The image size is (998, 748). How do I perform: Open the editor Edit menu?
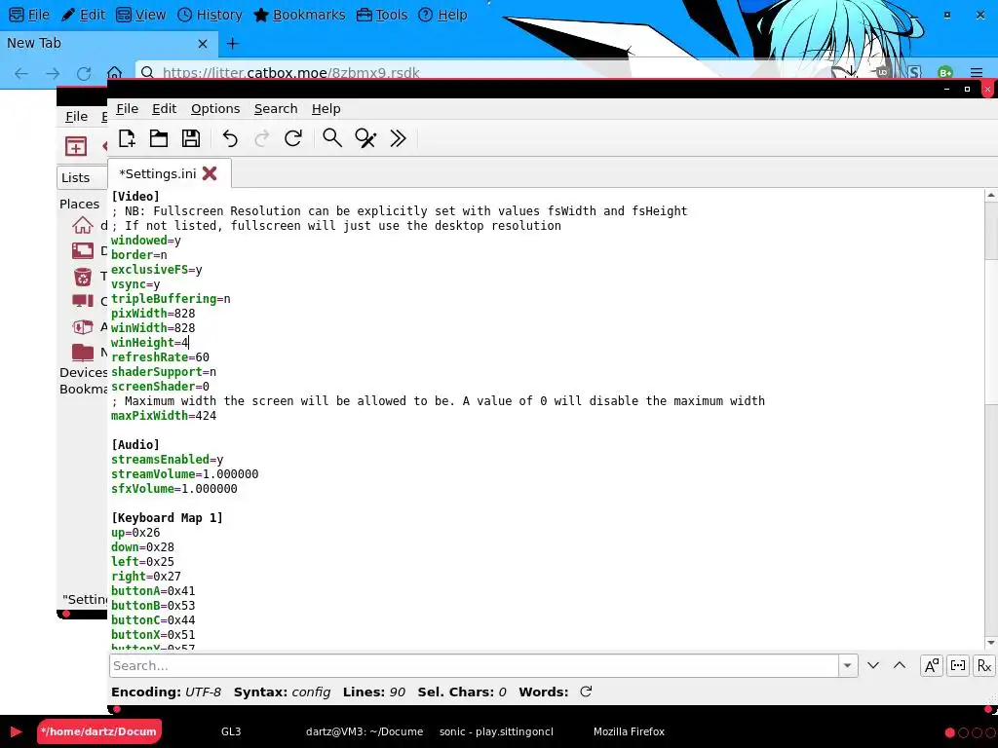point(164,109)
